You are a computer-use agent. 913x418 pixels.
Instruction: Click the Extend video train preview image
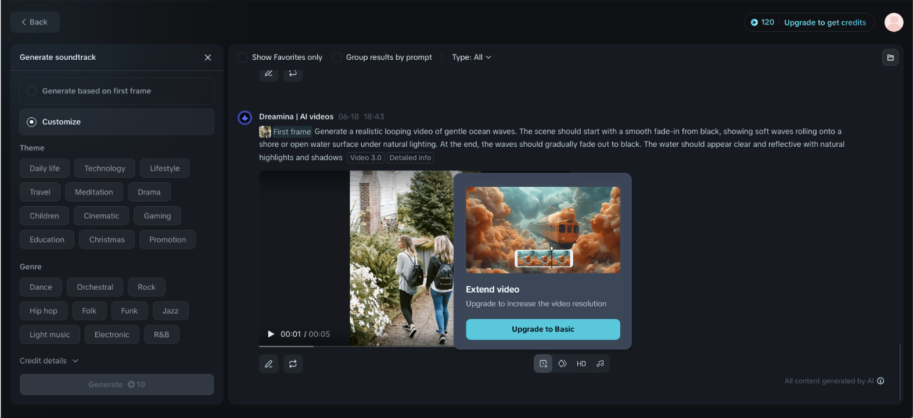coord(543,230)
